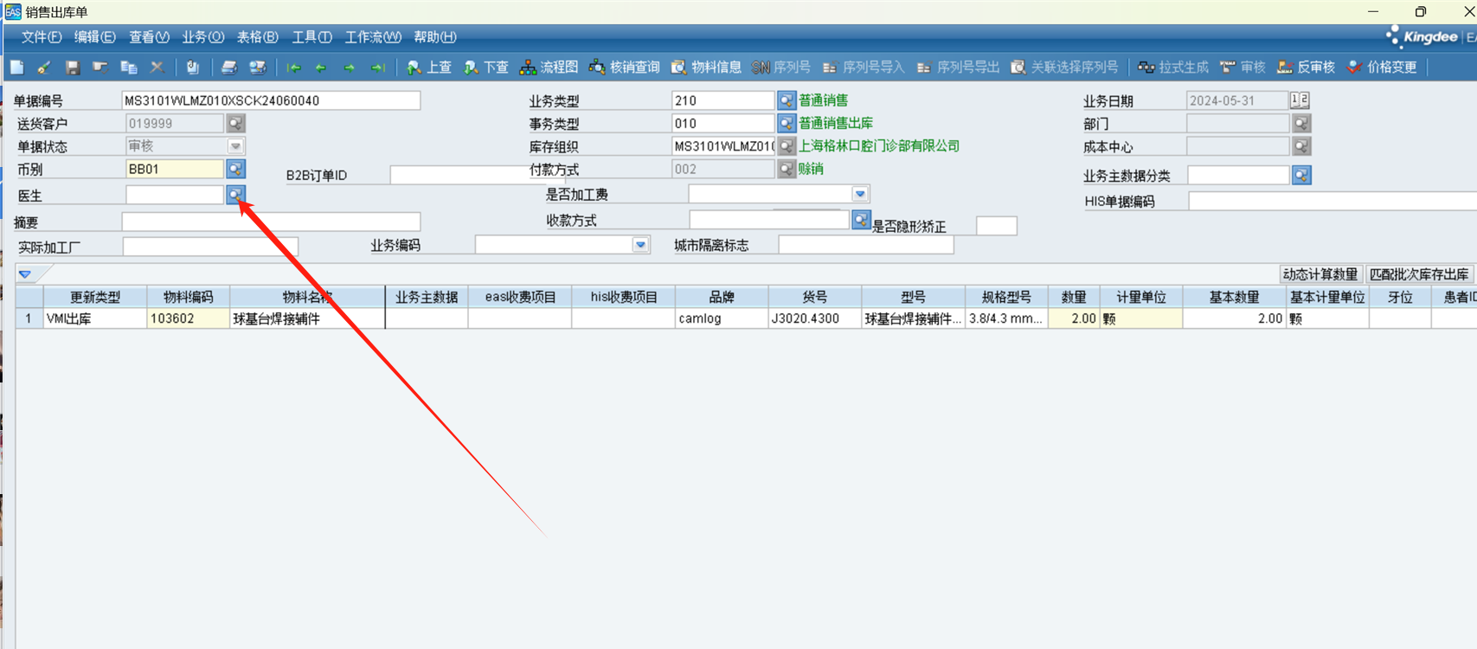The width and height of the screenshot is (1477, 649).
Task: Open 物料信息 material info
Action: [706, 67]
